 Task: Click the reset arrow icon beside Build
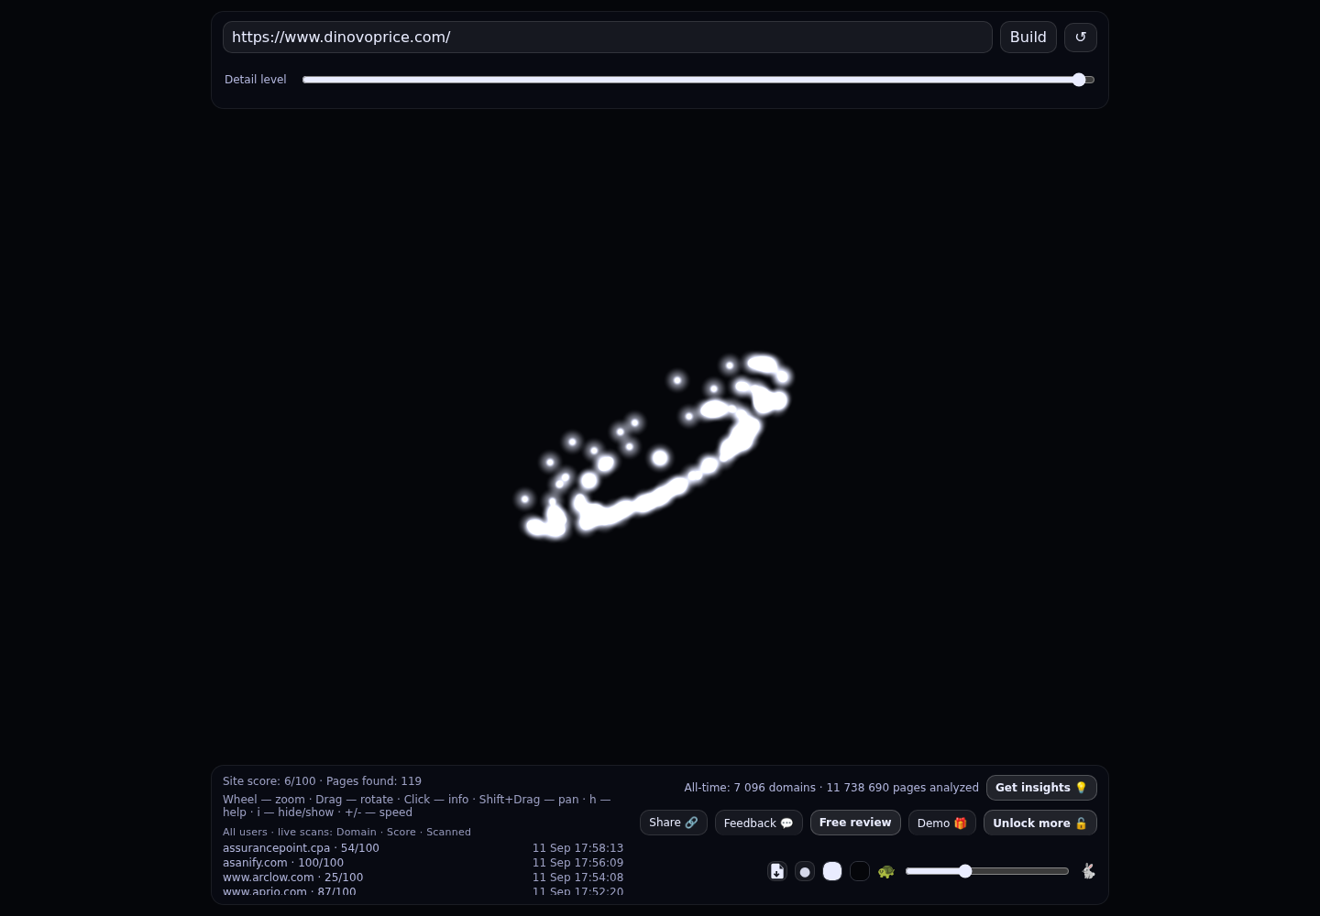tap(1080, 38)
